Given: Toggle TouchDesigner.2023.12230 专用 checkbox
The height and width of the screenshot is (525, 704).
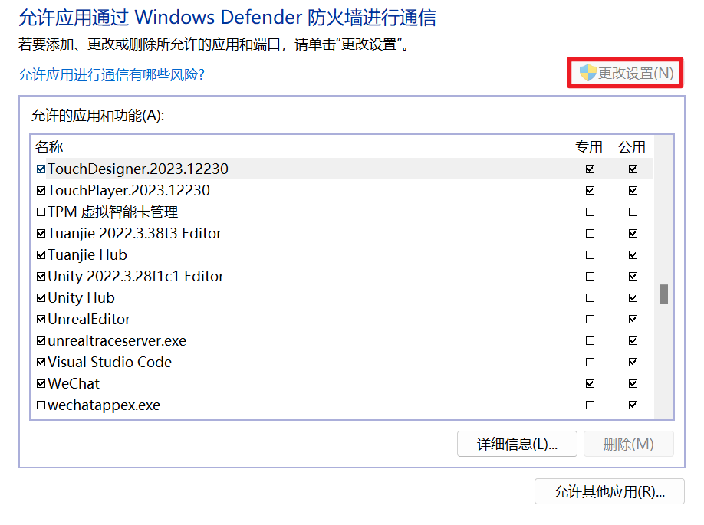Looking at the screenshot, I should pyautogui.click(x=590, y=169).
